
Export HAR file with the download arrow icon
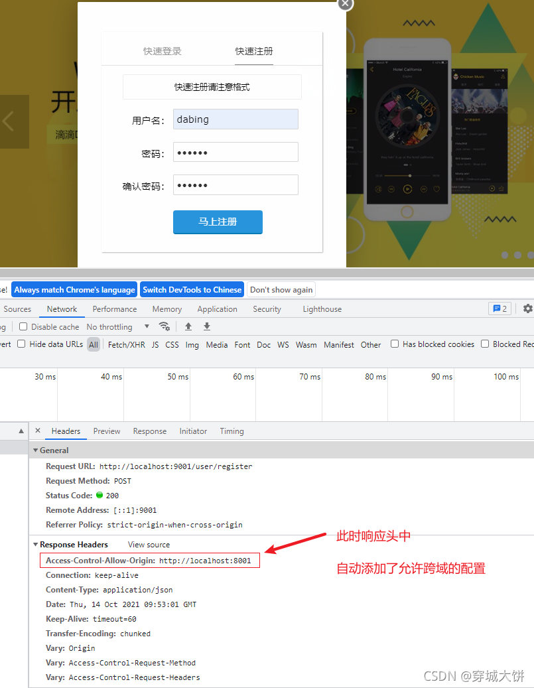tap(206, 326)
